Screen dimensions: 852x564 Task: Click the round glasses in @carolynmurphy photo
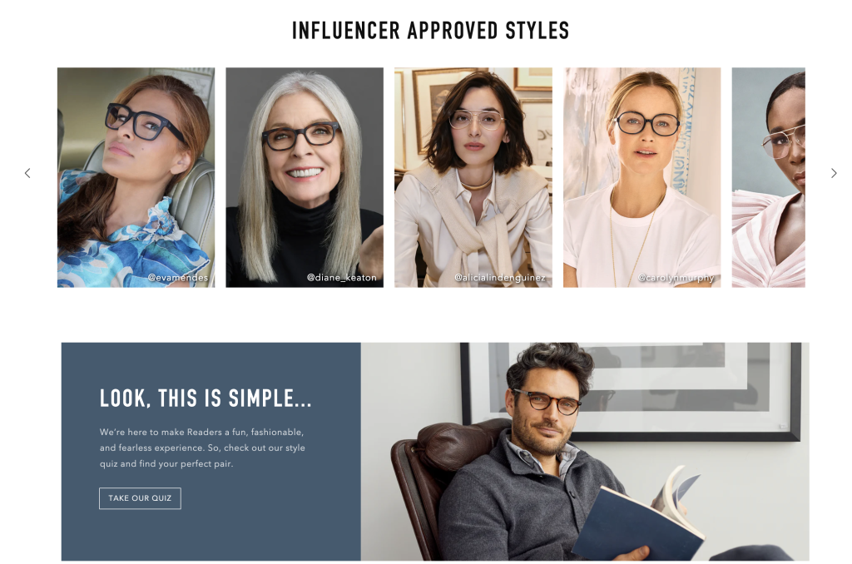[646, 123]
